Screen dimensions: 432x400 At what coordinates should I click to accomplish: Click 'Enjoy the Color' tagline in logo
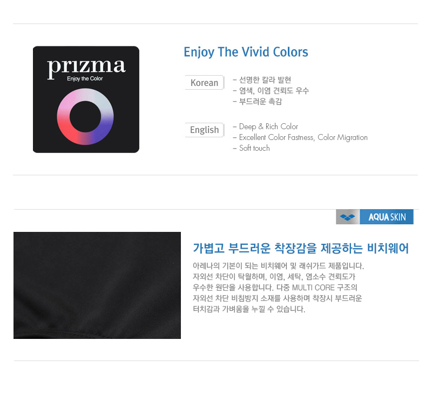tap(85, 78)
